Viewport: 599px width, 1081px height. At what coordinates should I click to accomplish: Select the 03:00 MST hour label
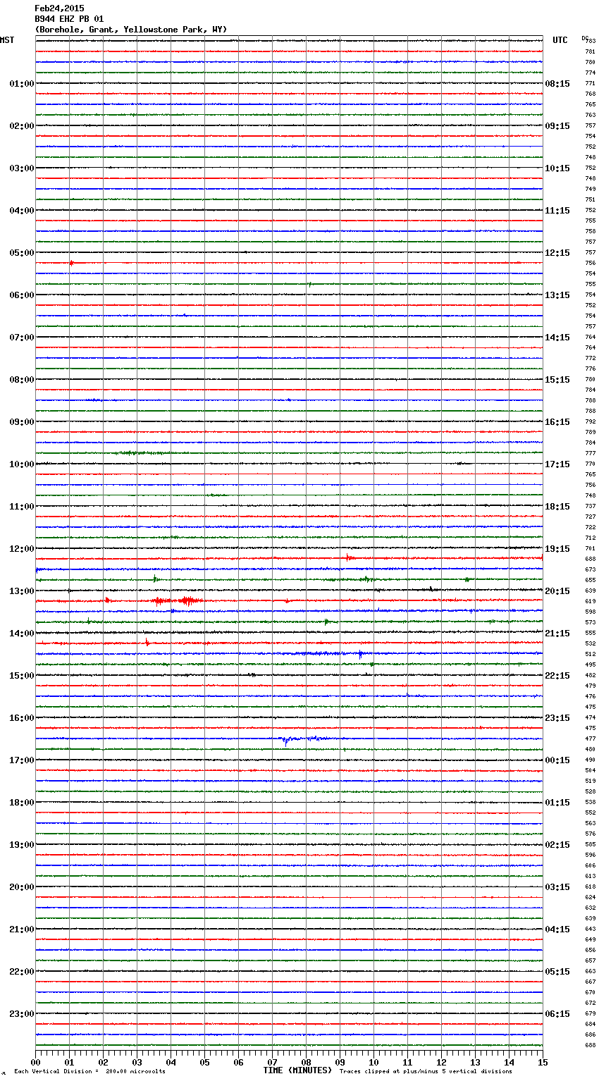22,168
